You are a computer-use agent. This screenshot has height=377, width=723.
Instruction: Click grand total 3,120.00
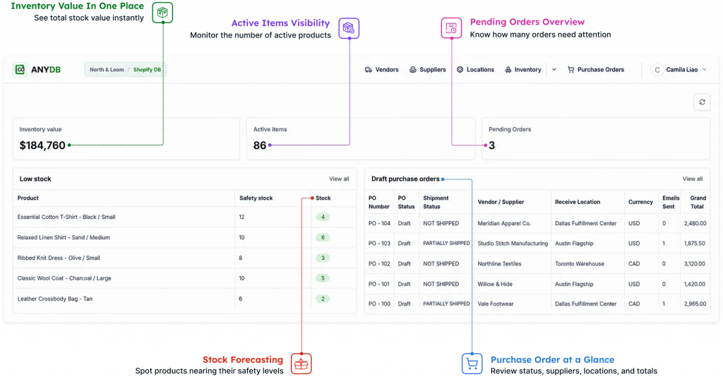point(695,264)
